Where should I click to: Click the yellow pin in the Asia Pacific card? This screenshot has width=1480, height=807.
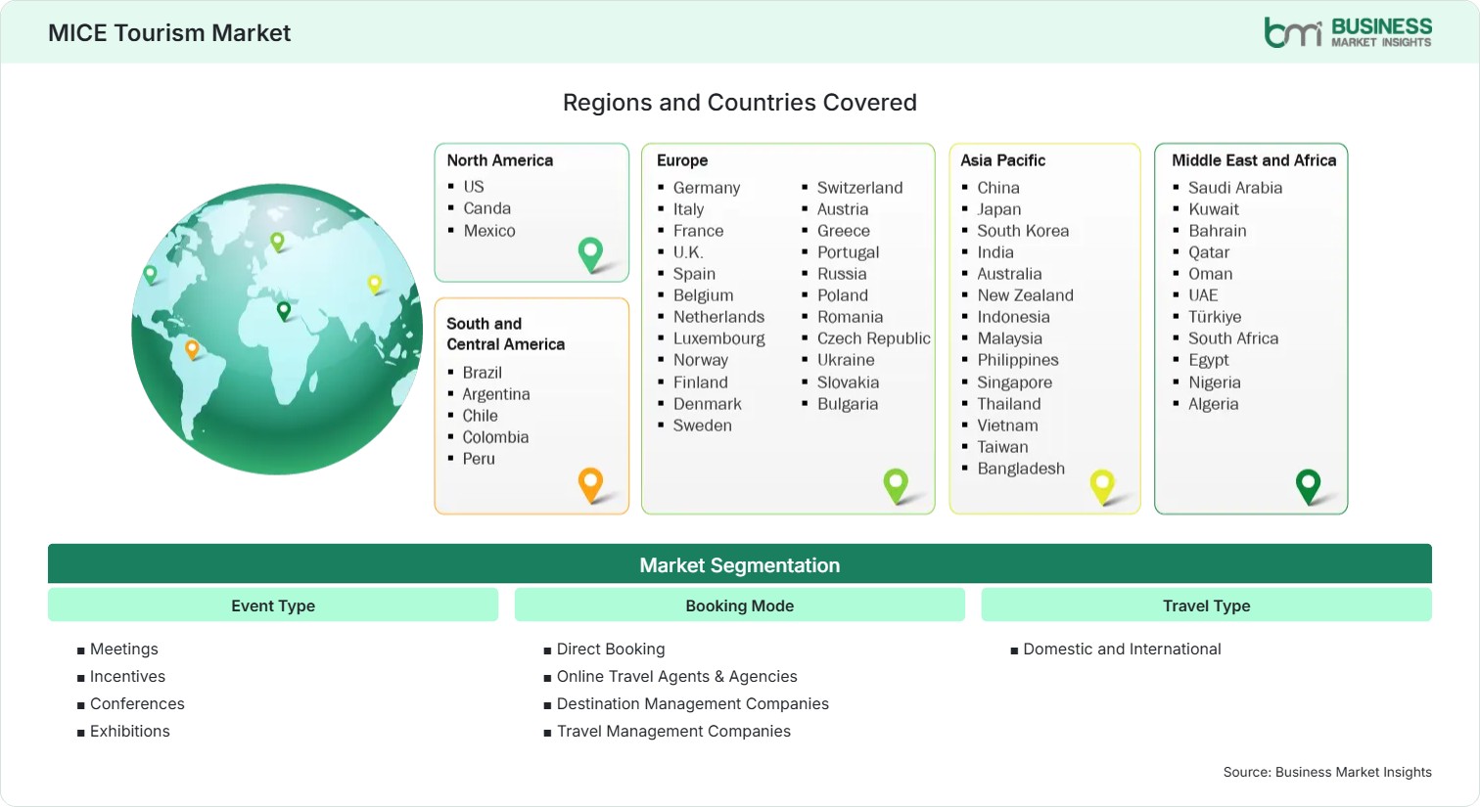click(x=1102, y=486)
